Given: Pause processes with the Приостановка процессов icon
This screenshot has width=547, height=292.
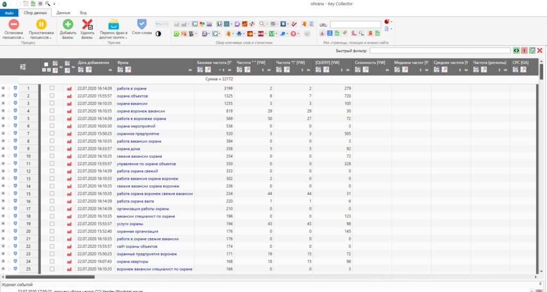Looking at the screenshot, I should click(41, 25).
